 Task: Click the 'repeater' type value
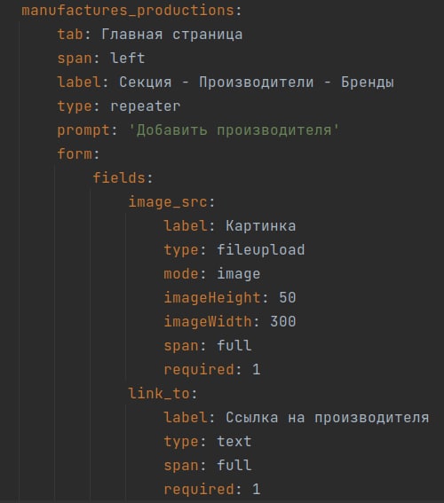point(145,106)
